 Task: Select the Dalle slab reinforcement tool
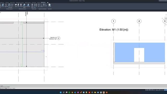click(x=16, y=5)
